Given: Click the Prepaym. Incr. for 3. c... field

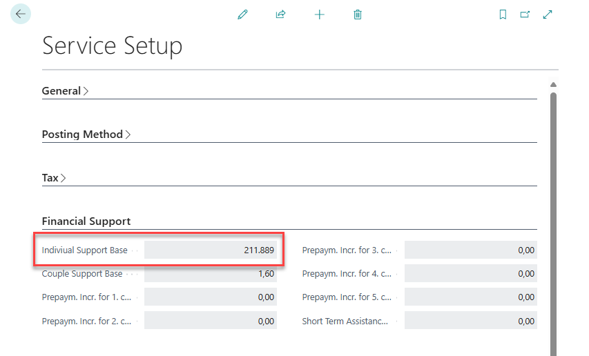Looking at the screenshot, I should pos(470,250).
